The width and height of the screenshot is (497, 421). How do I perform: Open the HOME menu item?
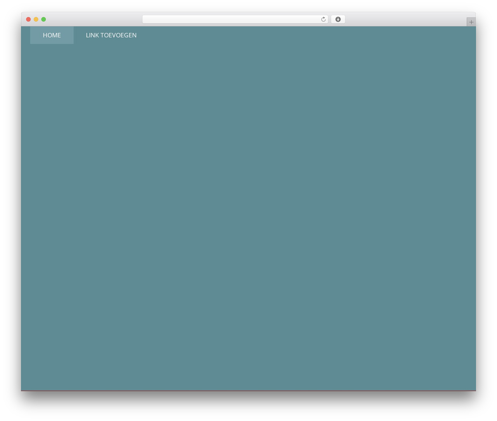(x=52, y=35)
